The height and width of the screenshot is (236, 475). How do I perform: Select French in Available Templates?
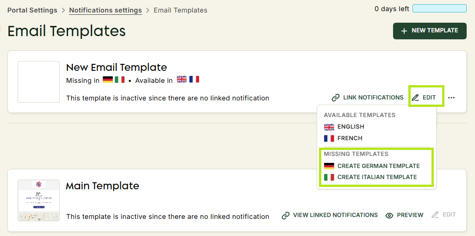coord(343,138)
